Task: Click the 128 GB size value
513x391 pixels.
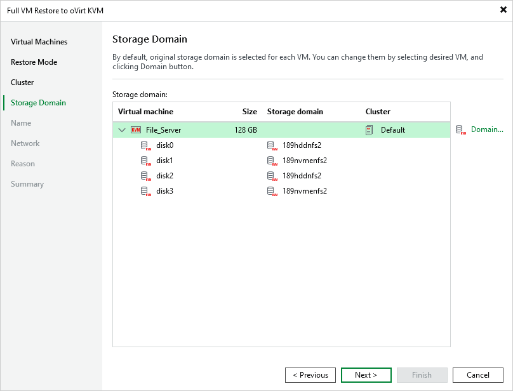Action: click(246, 130)
